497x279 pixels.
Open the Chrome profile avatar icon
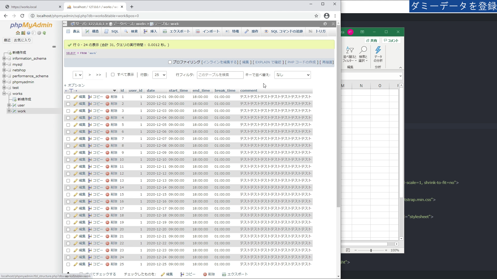(x=327, y=16)
